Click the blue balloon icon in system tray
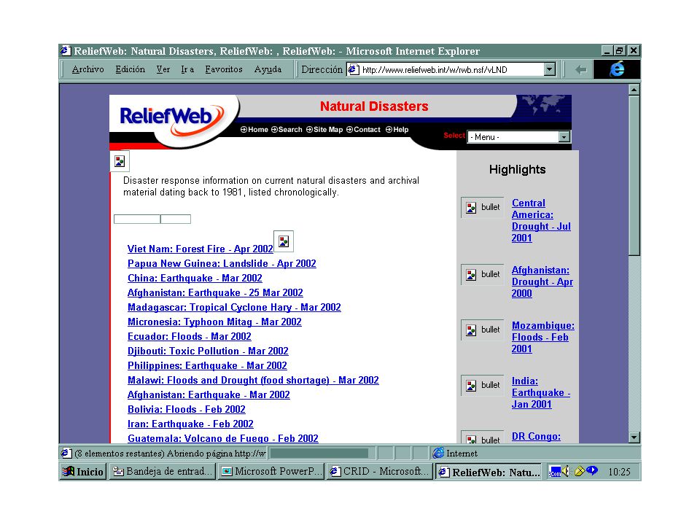This screenshot has height=525, width=700. 592,470
